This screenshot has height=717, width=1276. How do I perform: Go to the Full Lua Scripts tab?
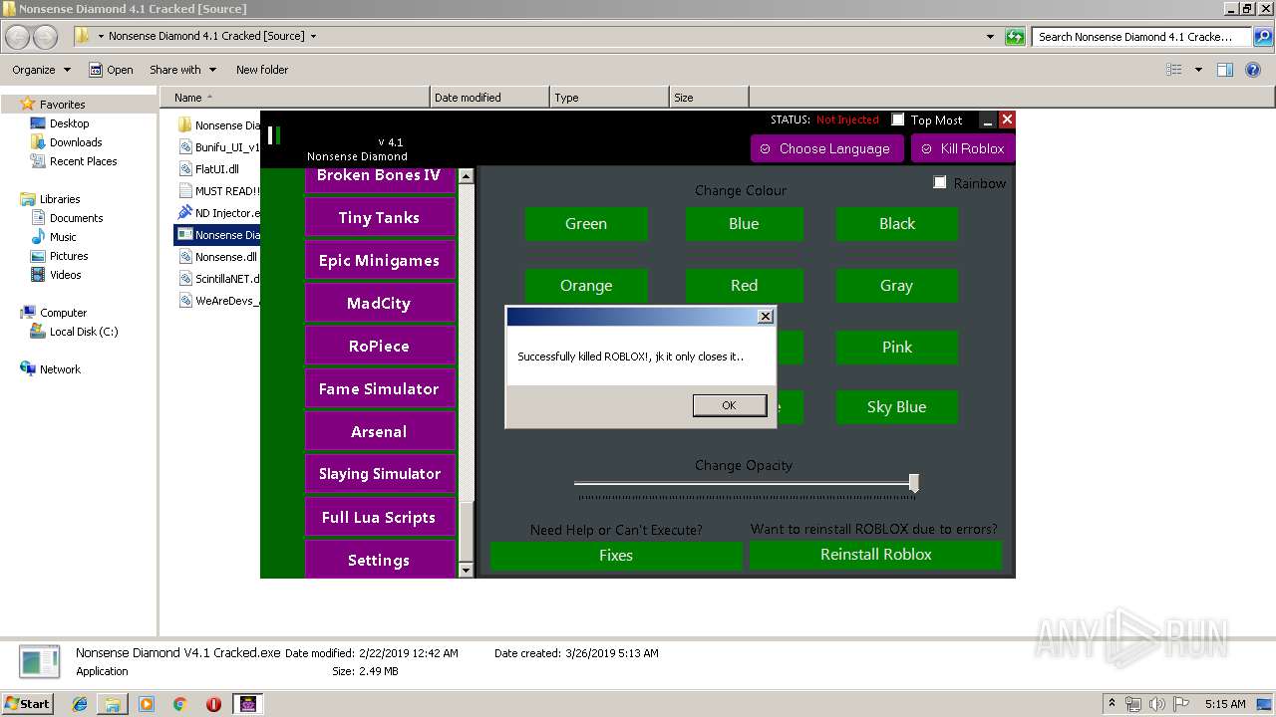click(379, 517)
